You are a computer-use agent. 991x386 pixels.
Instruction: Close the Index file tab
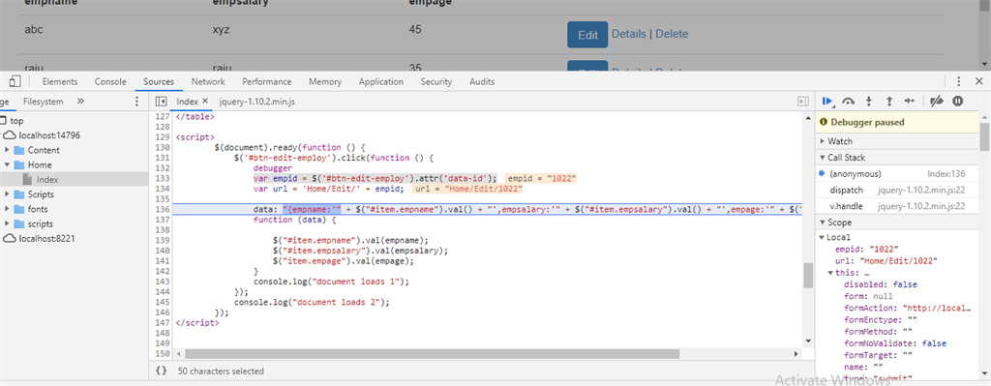(205, 101)
